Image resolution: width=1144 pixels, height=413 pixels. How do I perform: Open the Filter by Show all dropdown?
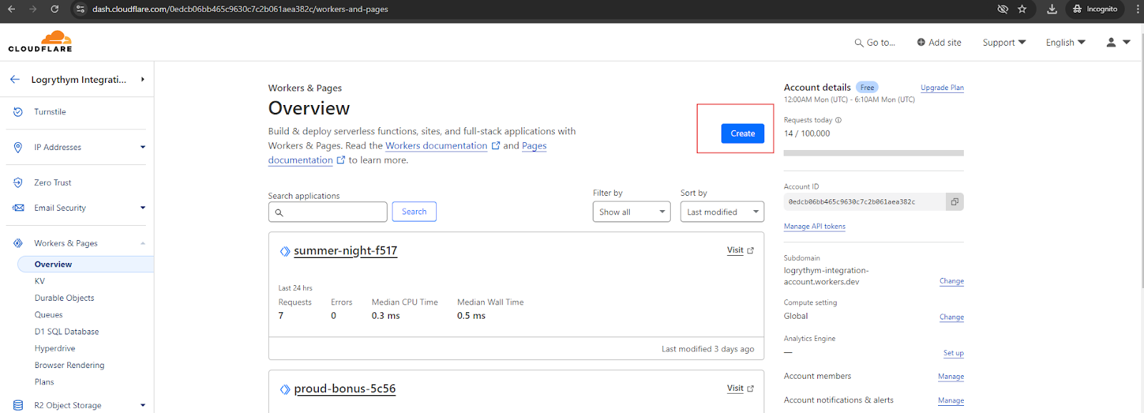[631, 212]
